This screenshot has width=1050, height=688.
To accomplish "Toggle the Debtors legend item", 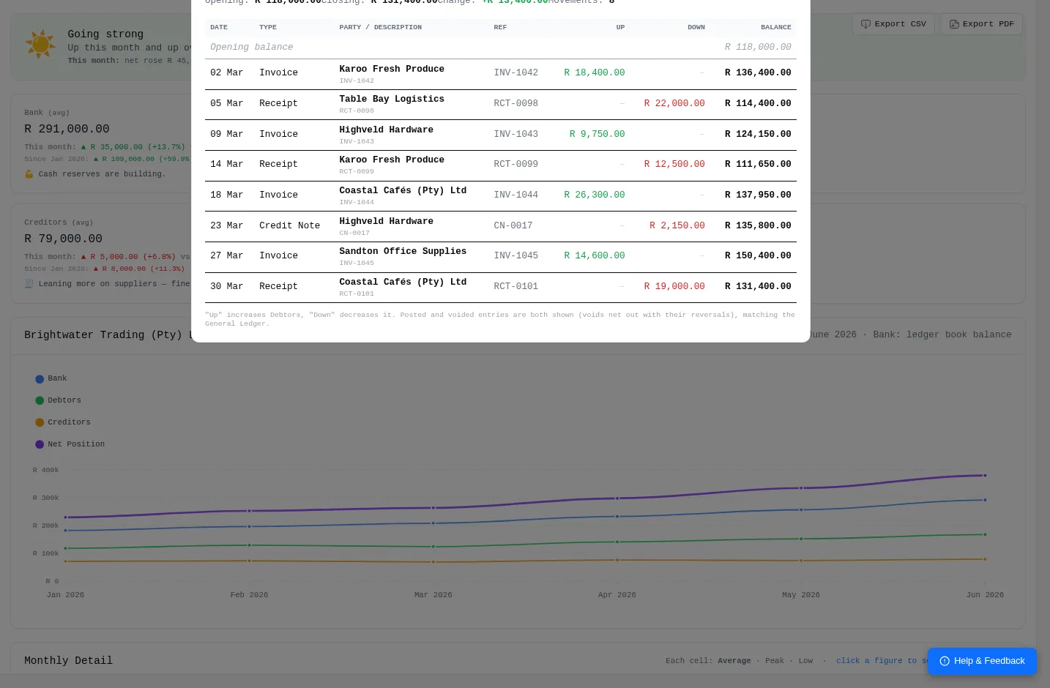I will [x=58, y=401].
